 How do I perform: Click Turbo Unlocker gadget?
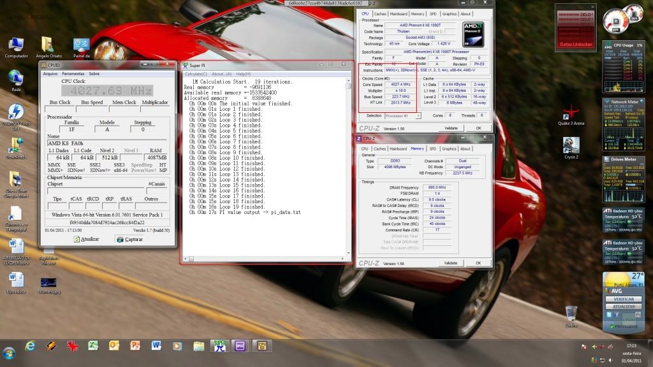point(576,28)
